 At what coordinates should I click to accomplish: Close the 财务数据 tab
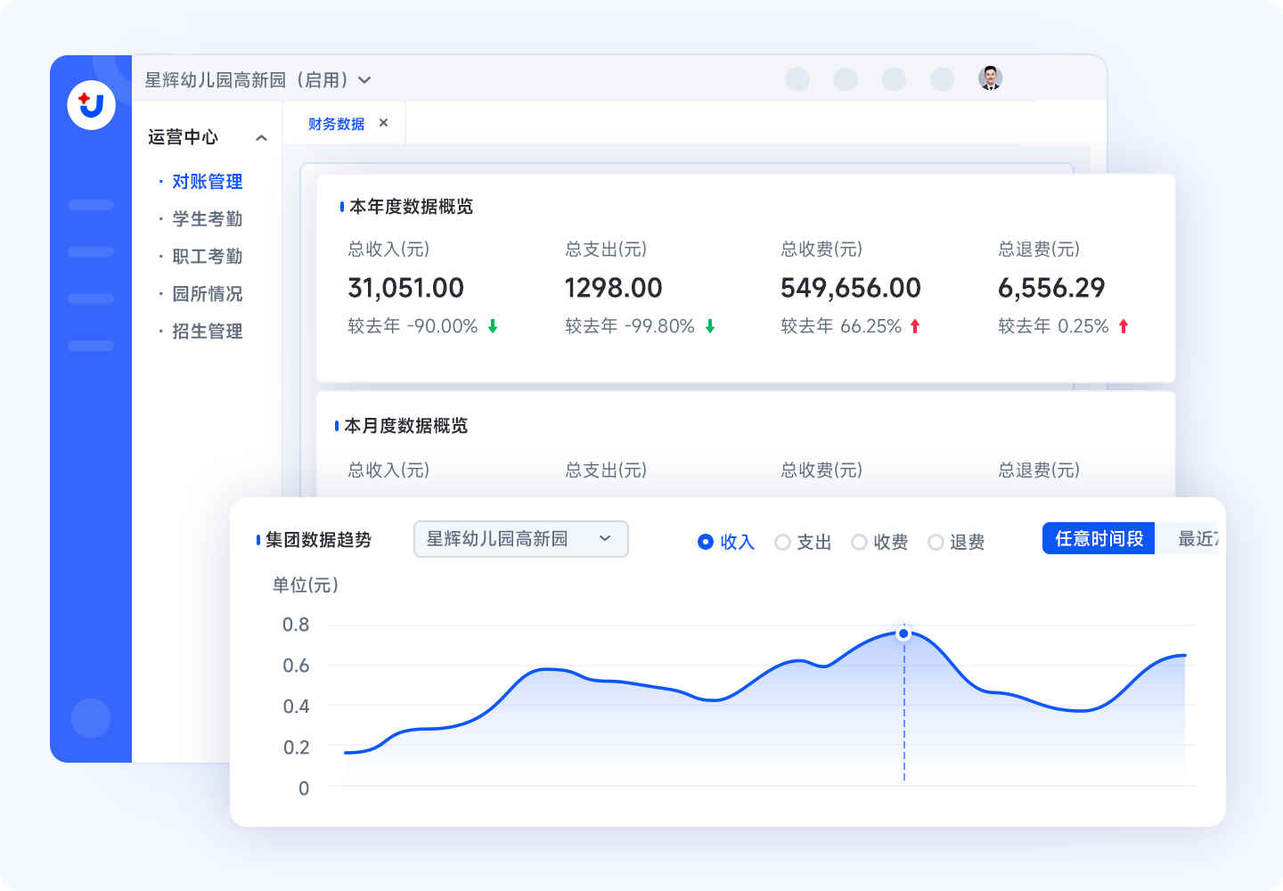[x=383, y=123]
